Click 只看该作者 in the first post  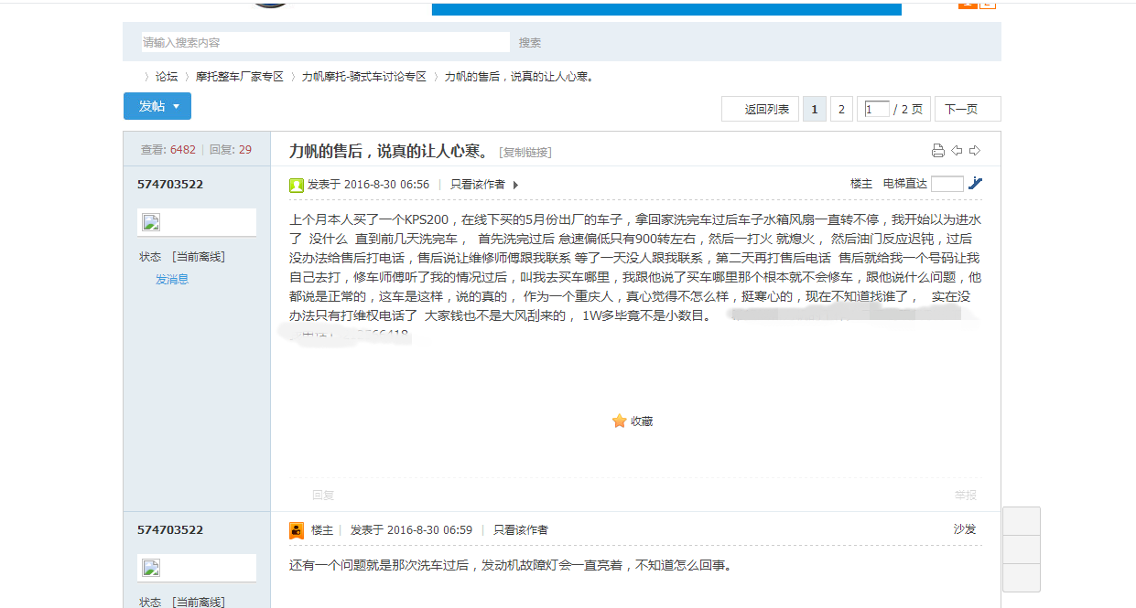478,185
